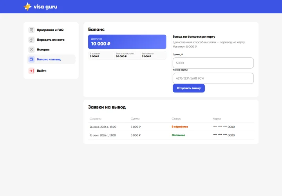Select the Баланс и вывод menu item
This screenshot has width=282, height=196.
pyautogui.click(x=51, y=59)
